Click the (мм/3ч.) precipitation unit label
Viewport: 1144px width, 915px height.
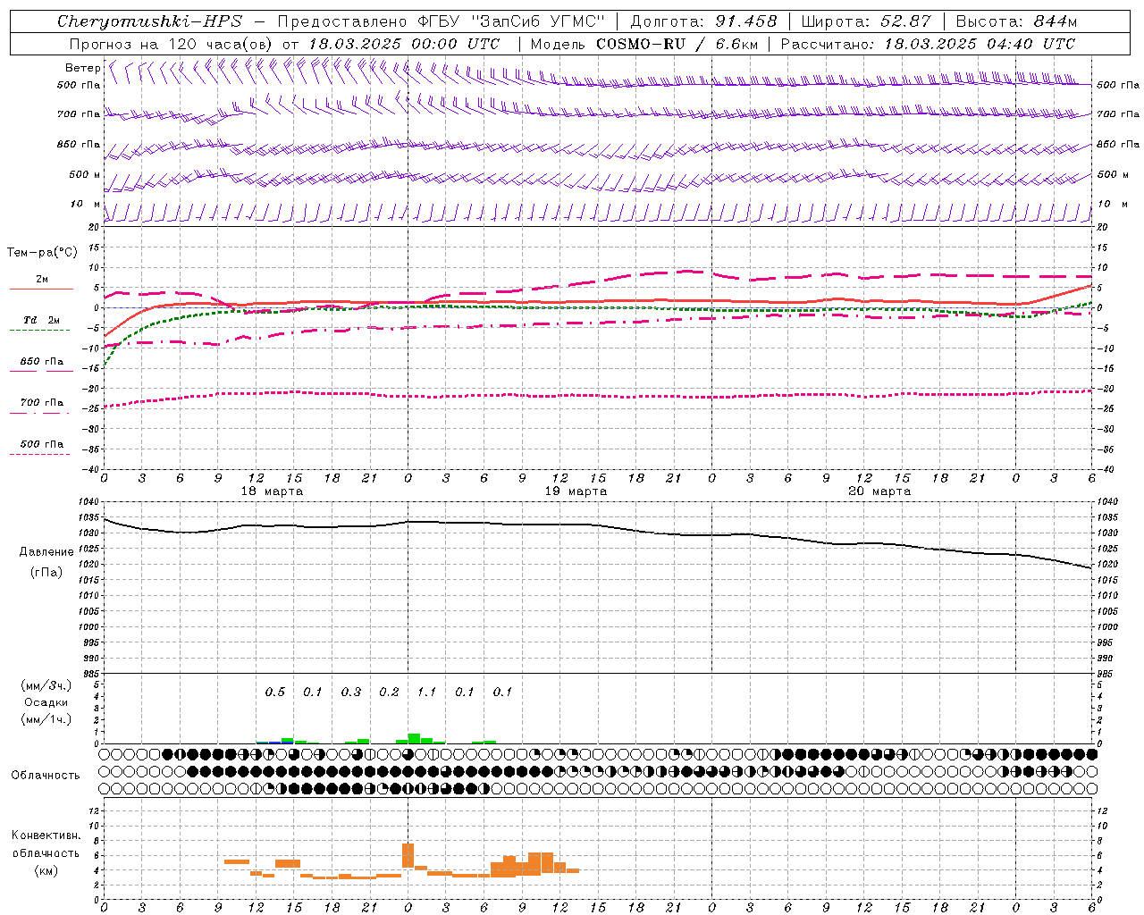[x=46, y=686]
